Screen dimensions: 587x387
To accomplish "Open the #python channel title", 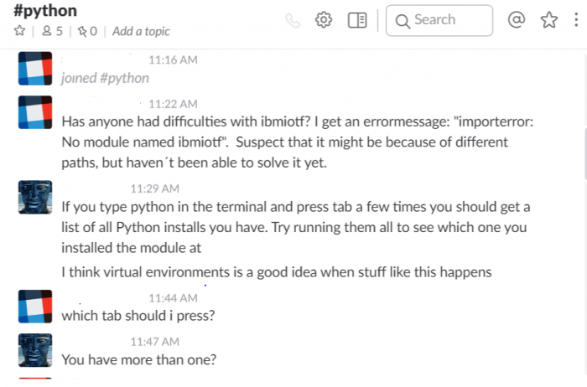I will tap(45, 11).
